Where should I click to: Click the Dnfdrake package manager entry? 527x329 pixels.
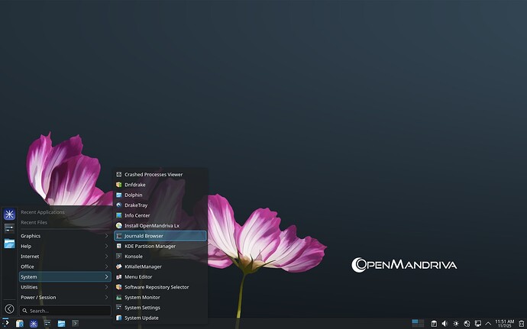135,185
